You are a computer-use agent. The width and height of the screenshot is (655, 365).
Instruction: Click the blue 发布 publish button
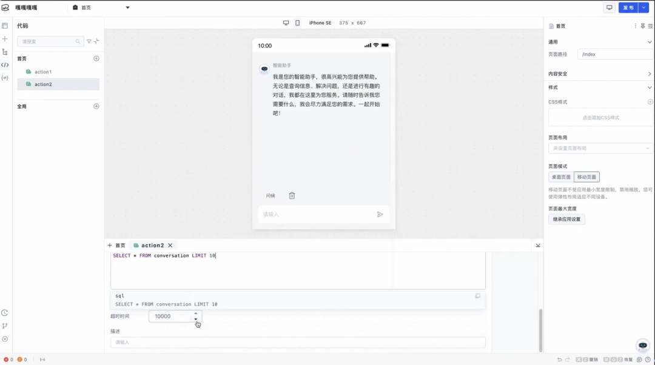click(x=628, y=7)
